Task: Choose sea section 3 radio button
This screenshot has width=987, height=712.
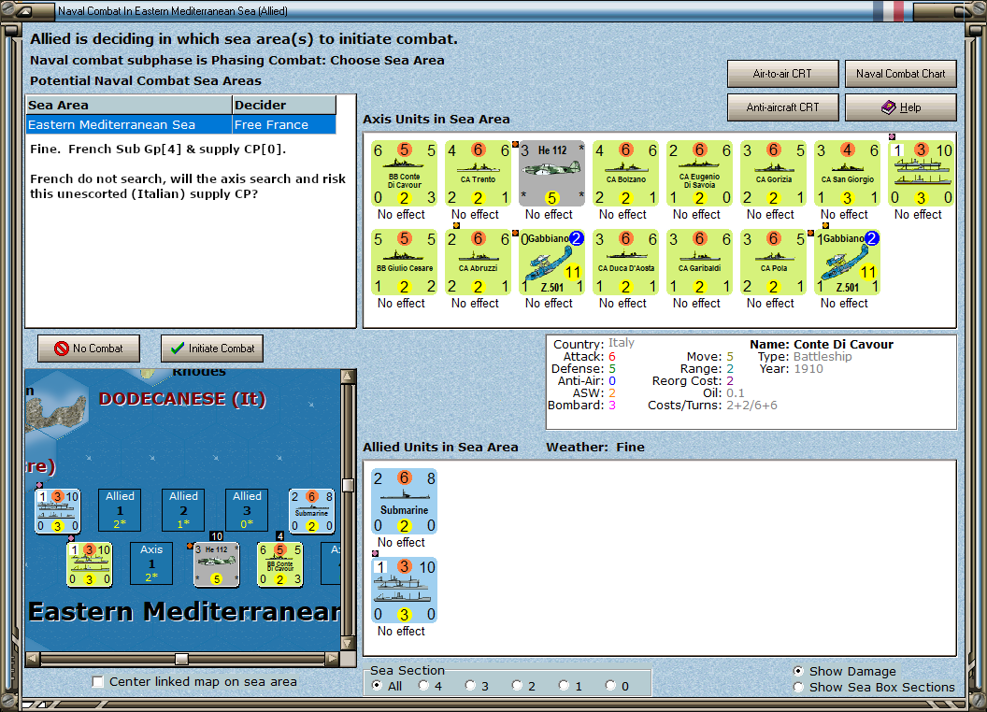Action: [x=470, y=686]
